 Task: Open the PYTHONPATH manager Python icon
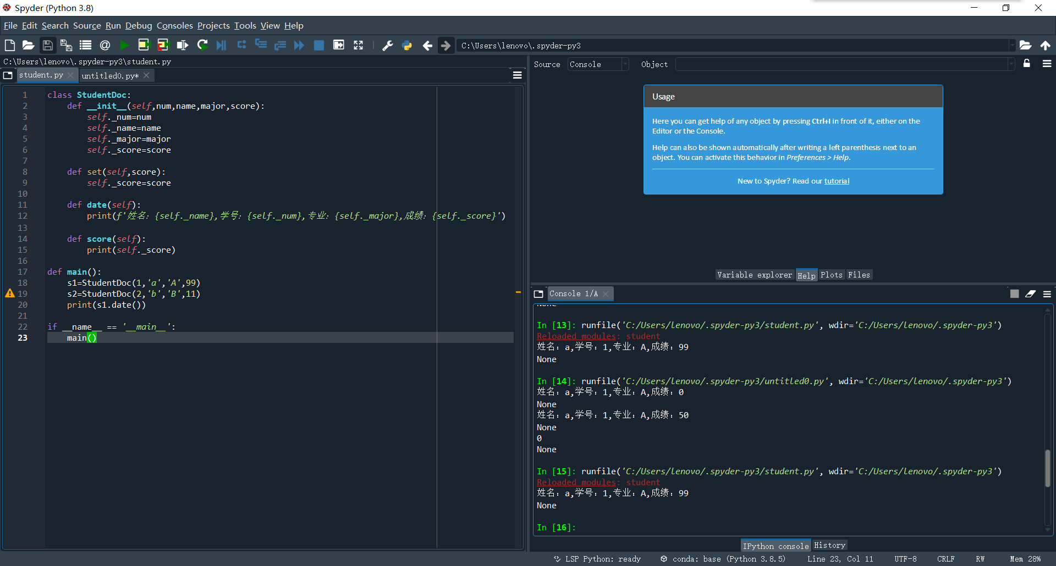pos(407,46)
